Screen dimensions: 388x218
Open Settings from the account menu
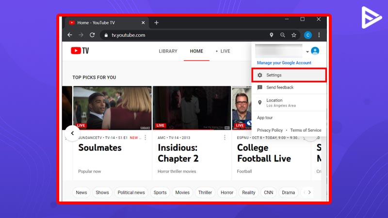click(289, 75)
